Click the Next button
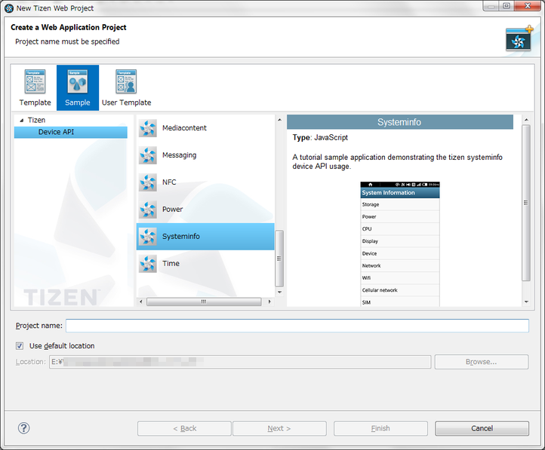The width and height of the screenshot is (545, 450). point(279,428)
